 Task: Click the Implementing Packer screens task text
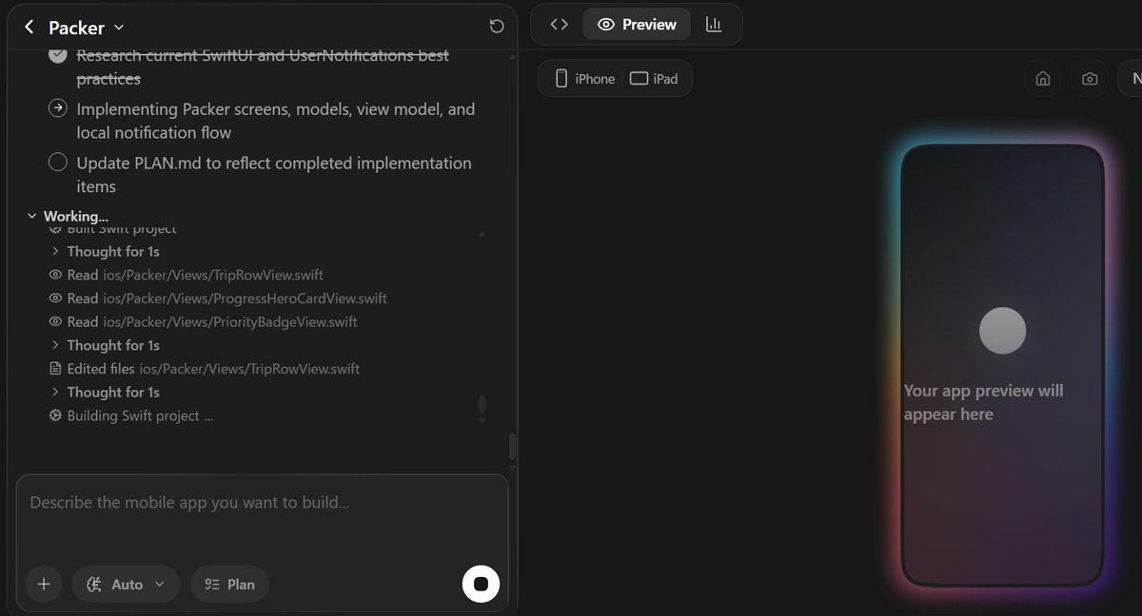276,121
